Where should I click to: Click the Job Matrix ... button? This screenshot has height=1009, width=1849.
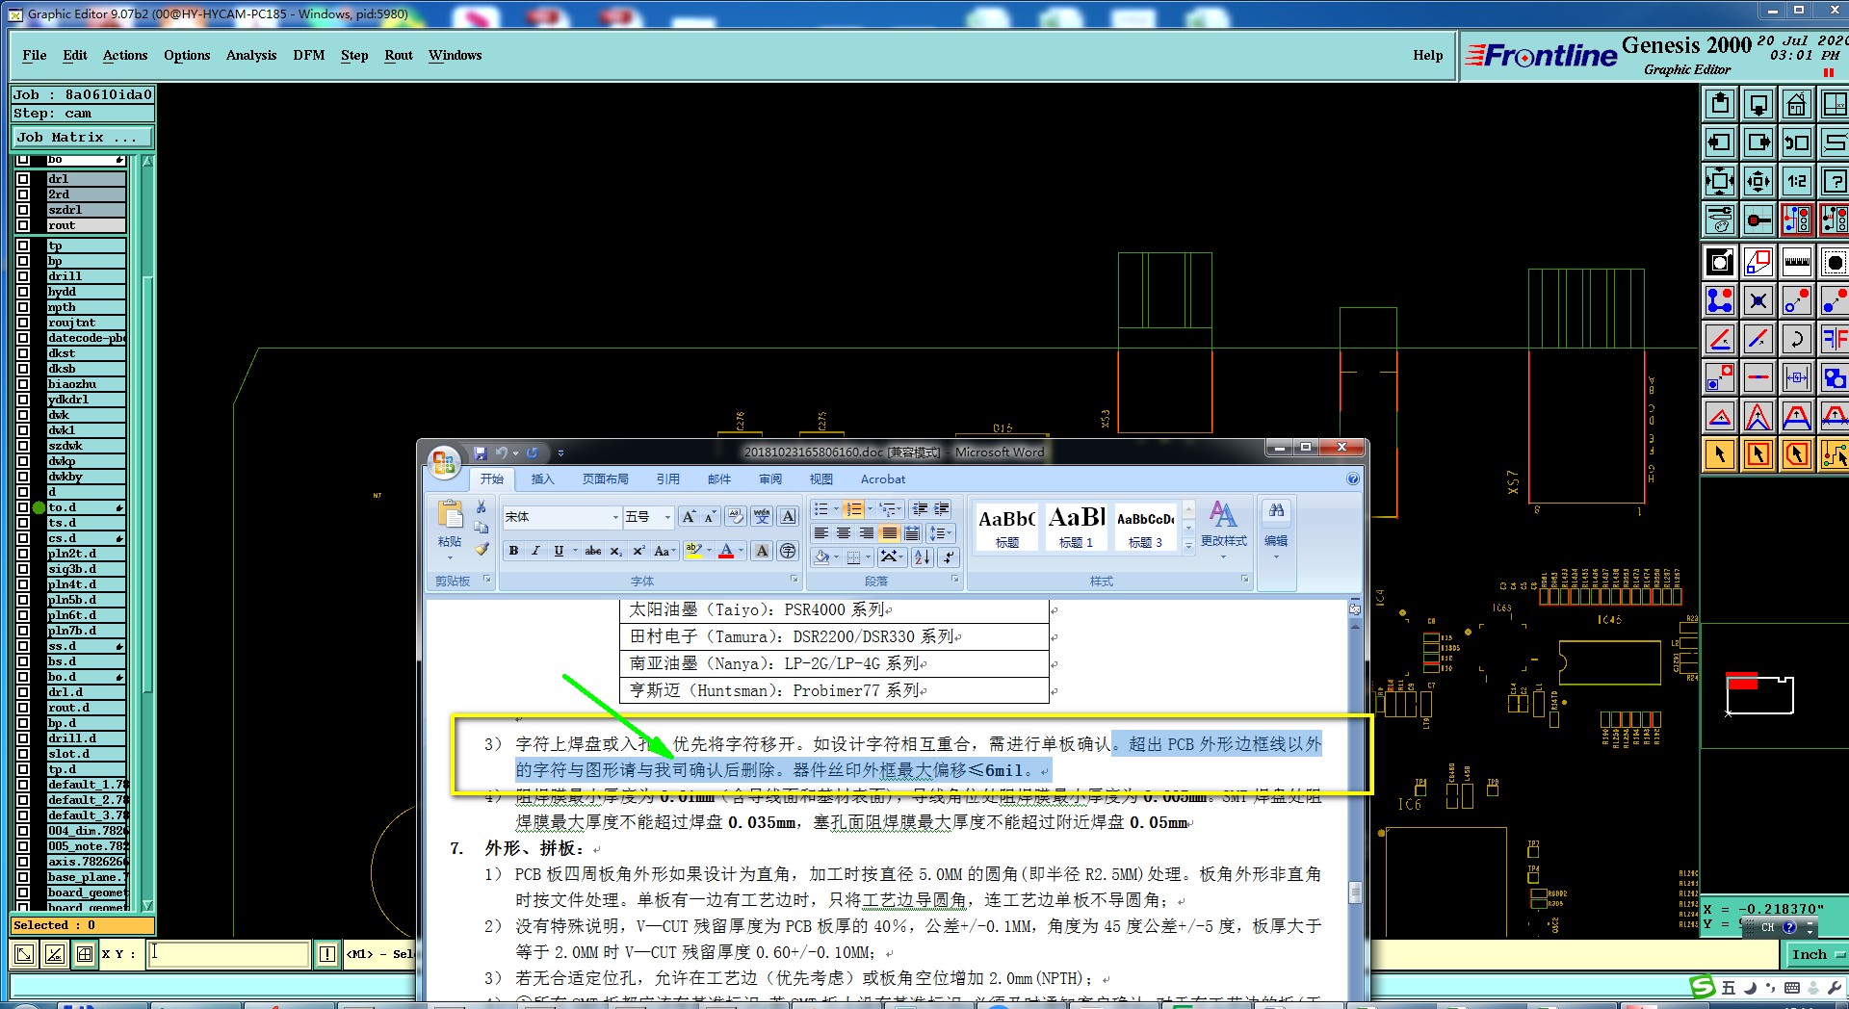82,137
